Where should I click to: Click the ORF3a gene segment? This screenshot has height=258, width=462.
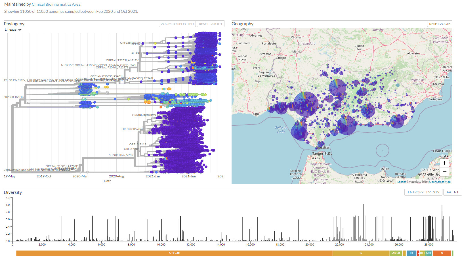(396, 253)
